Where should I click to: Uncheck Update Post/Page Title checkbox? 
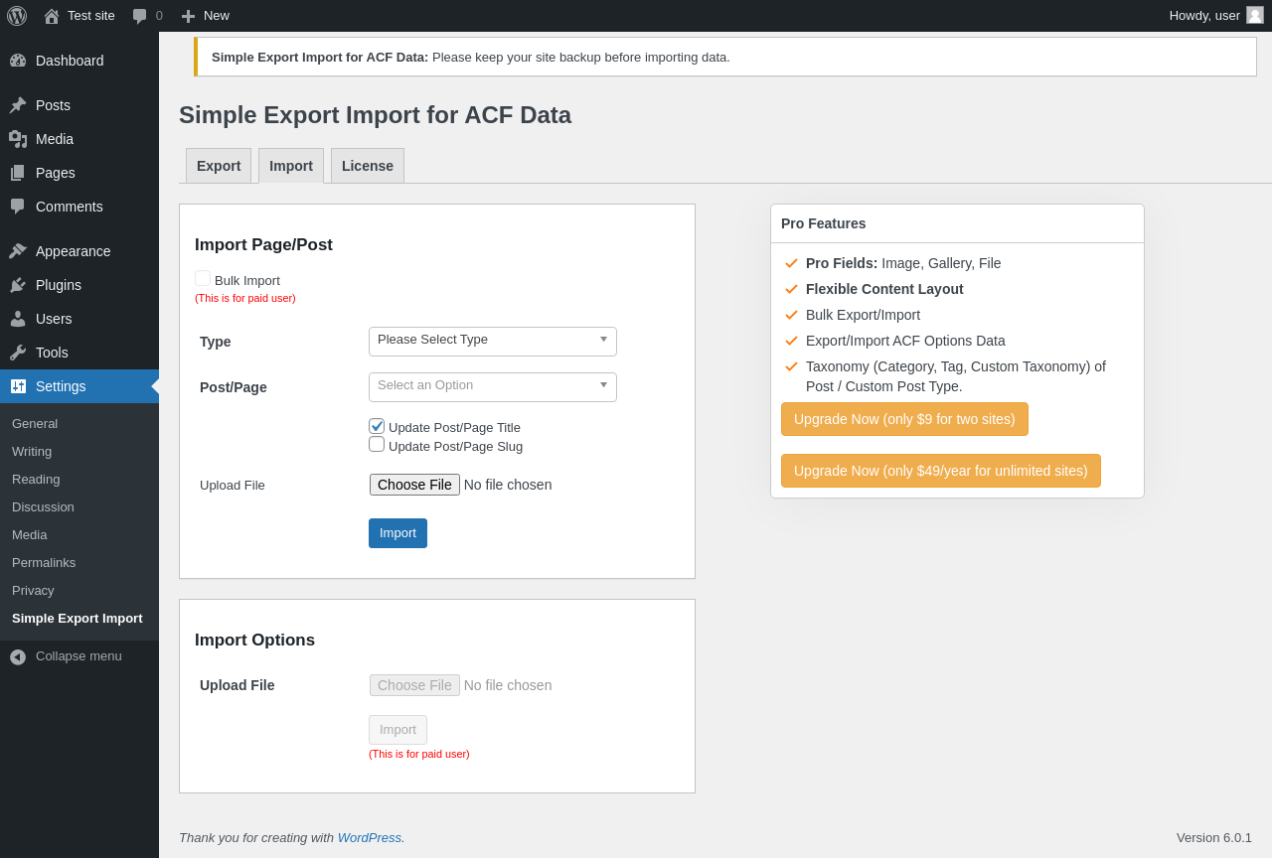(377, 426)
